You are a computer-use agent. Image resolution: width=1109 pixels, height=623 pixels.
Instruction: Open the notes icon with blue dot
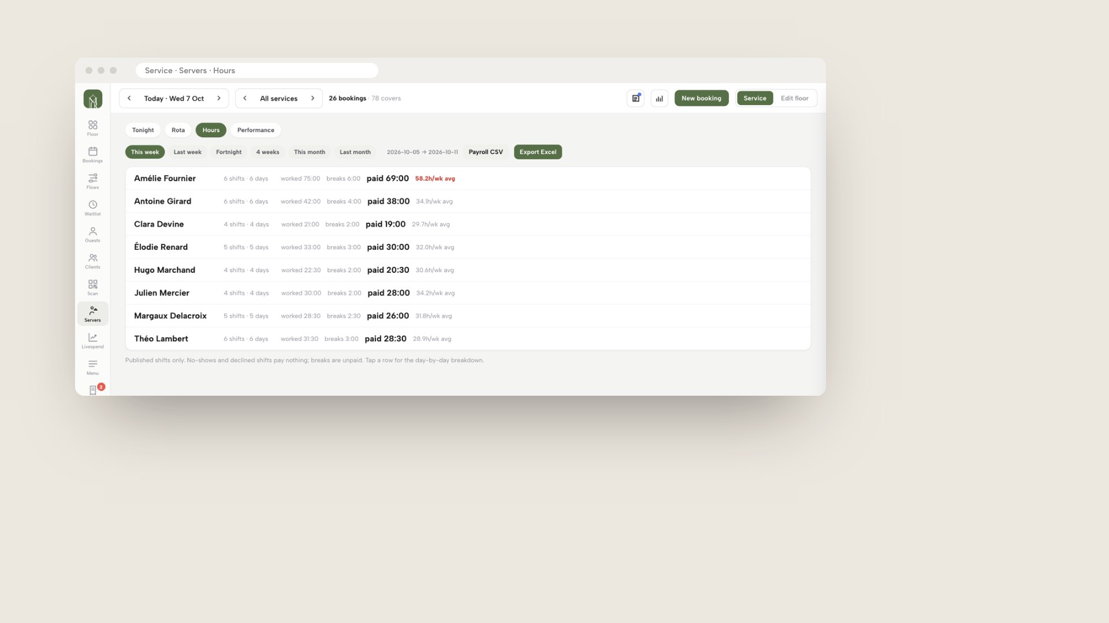tap(635, 98)
